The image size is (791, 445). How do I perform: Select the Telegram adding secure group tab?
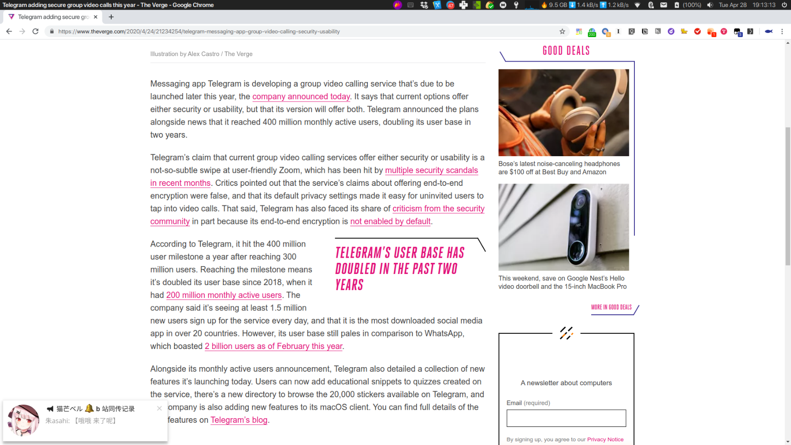point(53,17)
